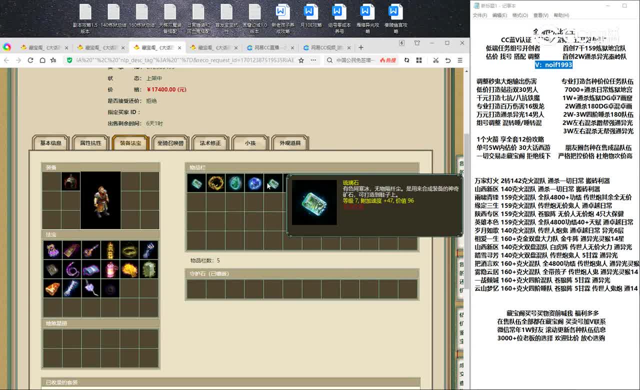Open the 160炼狱总结 desktop file
Screen dimensions: 640x390
click(141, 16)
